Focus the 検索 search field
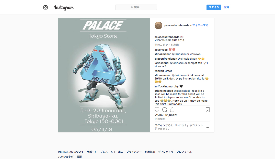Image resolution: width=275 pixels, height=159 pixels. (x=136, y=7)
